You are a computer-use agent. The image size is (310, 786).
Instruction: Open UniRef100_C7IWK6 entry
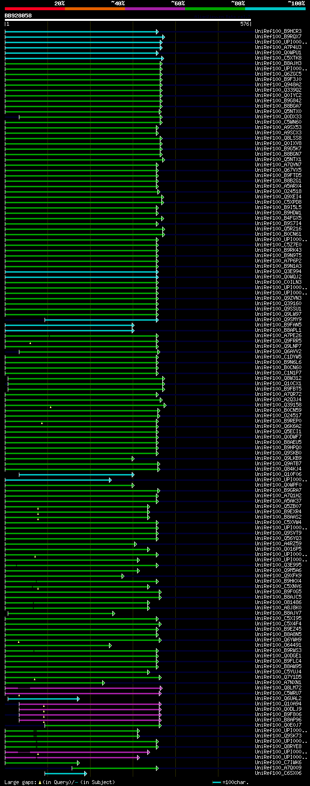point(278,763)
